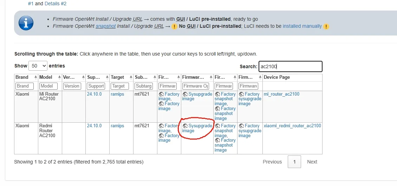
Task: Click the Brand filter input box
Action: point(25,86)
